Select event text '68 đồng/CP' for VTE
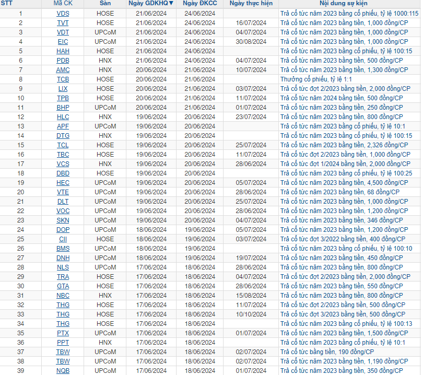421x375 pixels. [383, 192]
